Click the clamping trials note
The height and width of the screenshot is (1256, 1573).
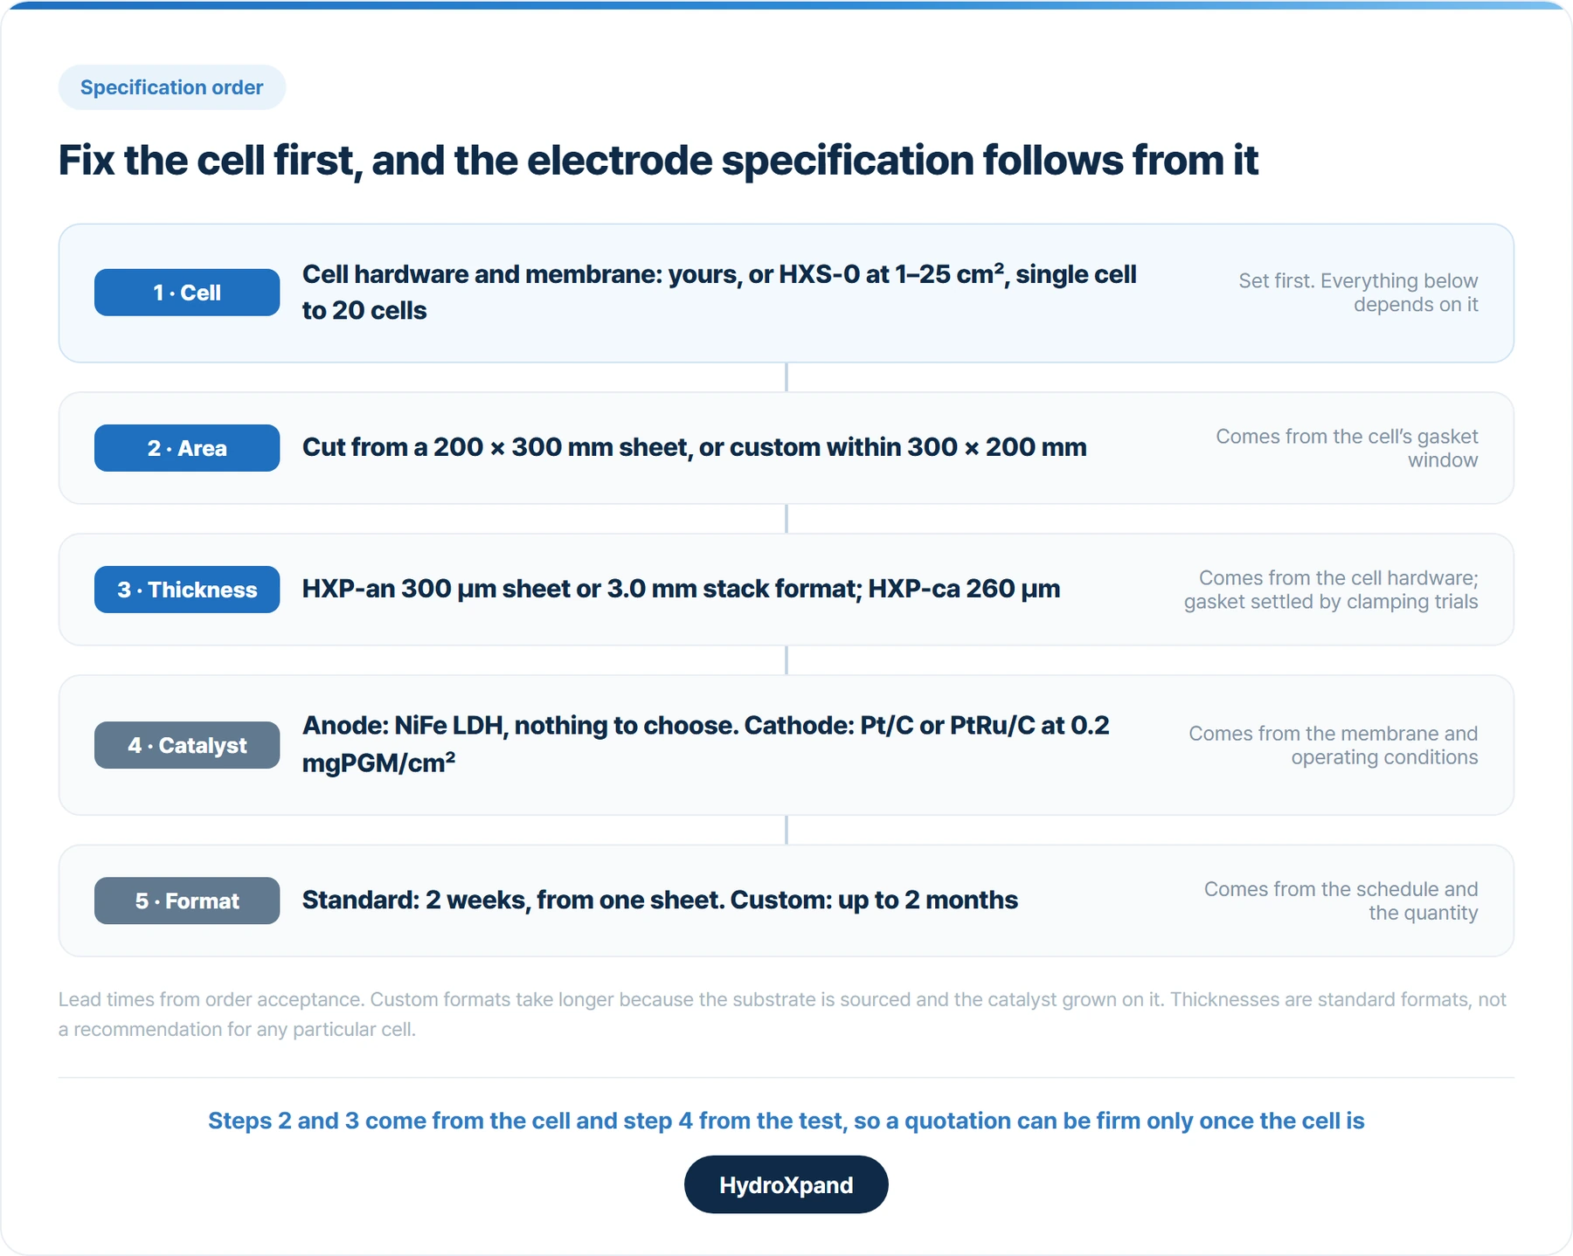1331,590
